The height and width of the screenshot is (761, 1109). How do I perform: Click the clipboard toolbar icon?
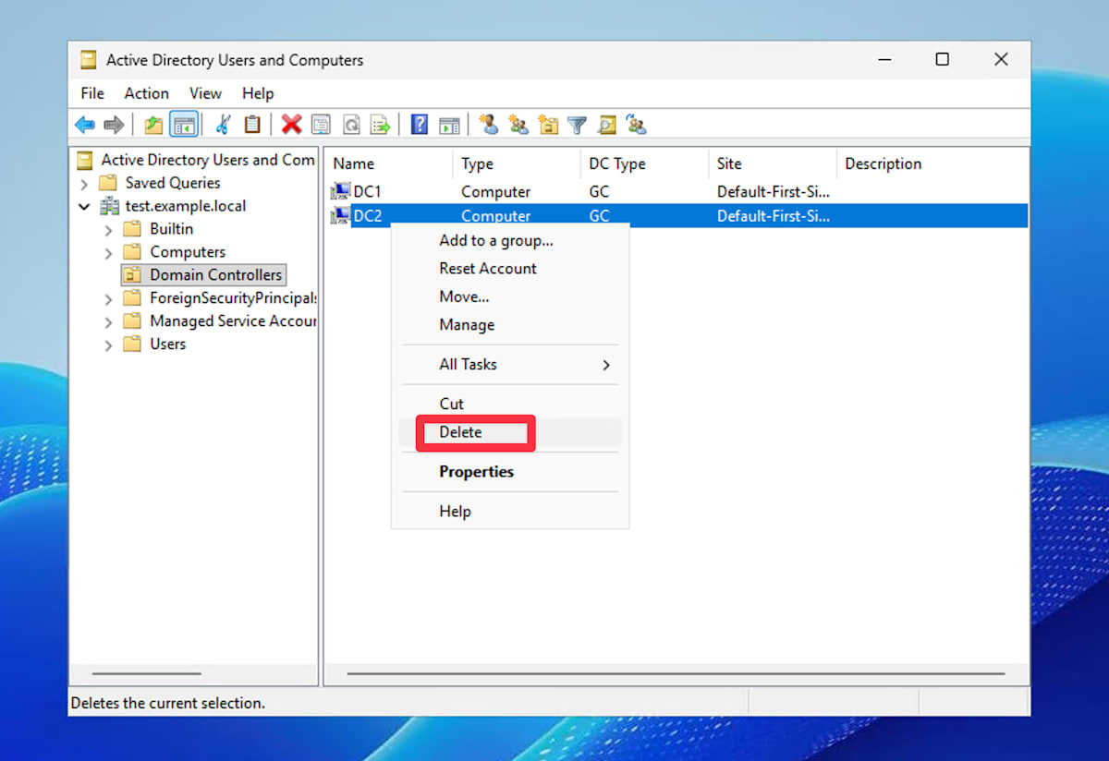point(252,125)
